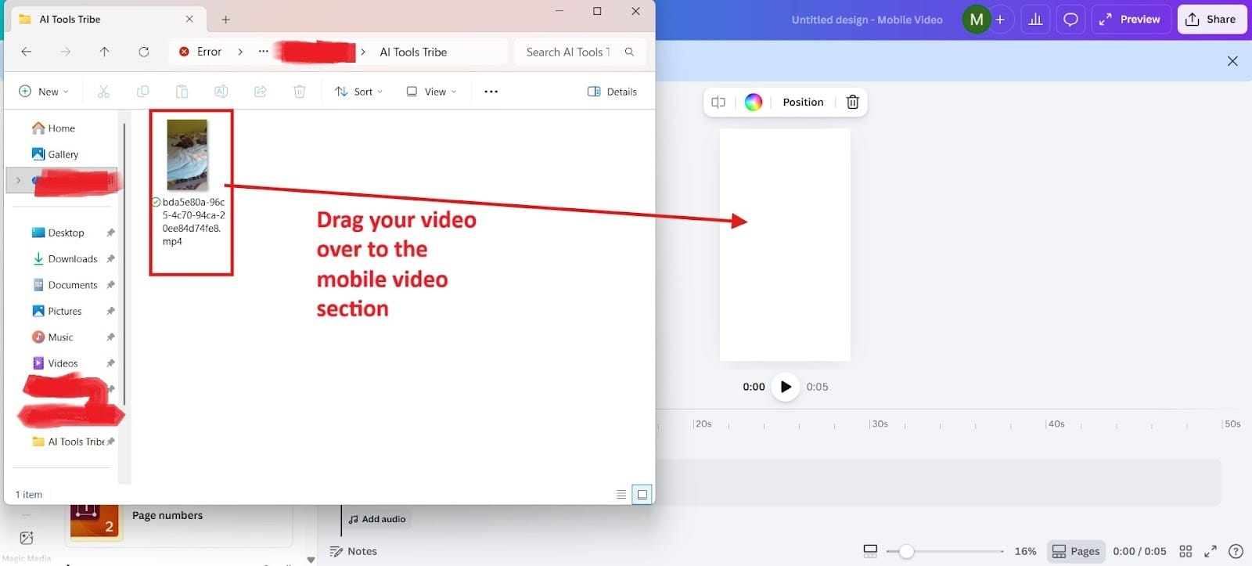Open Desktop in Quick access
The image size is (1252, 566).
click(x=58, y=233)
